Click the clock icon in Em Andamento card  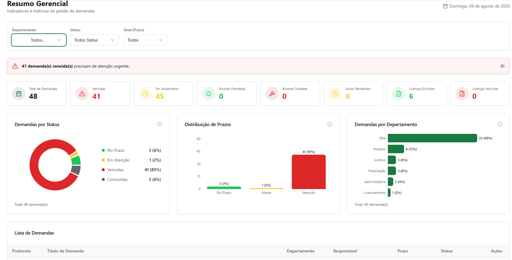[145, 94]
